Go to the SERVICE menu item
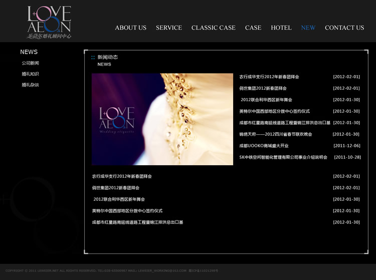The image size is (376, 280). pyautogui.click(x=168, y=28)
